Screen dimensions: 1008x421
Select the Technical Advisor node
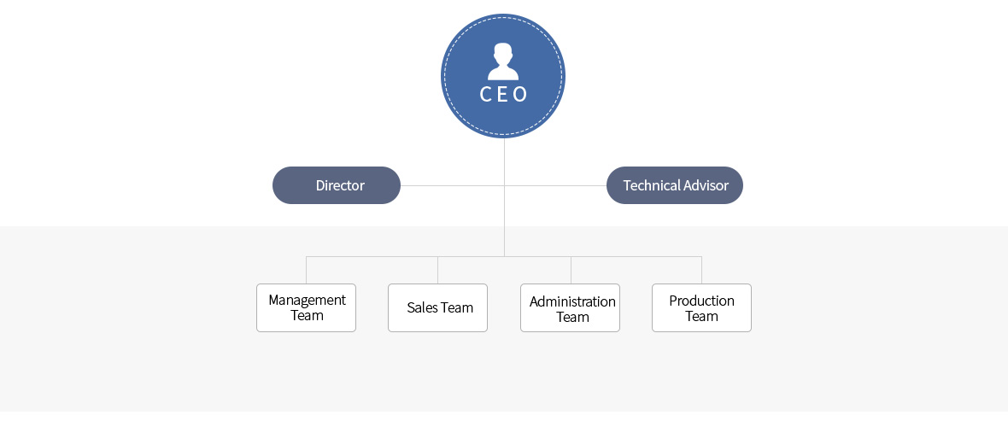tap(675, 185)
